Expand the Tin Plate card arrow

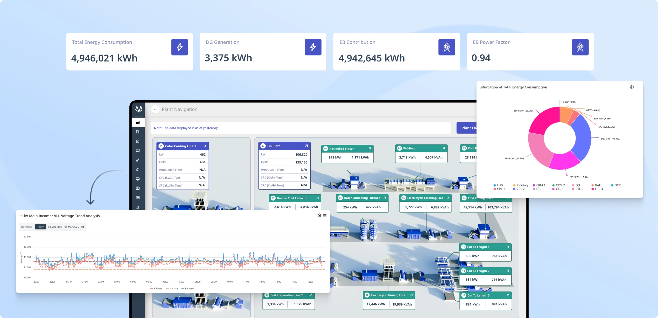click(307, 146)
